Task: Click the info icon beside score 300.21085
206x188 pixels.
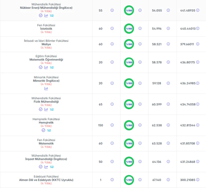Action: pyautogui.click(x=198, y=180)
